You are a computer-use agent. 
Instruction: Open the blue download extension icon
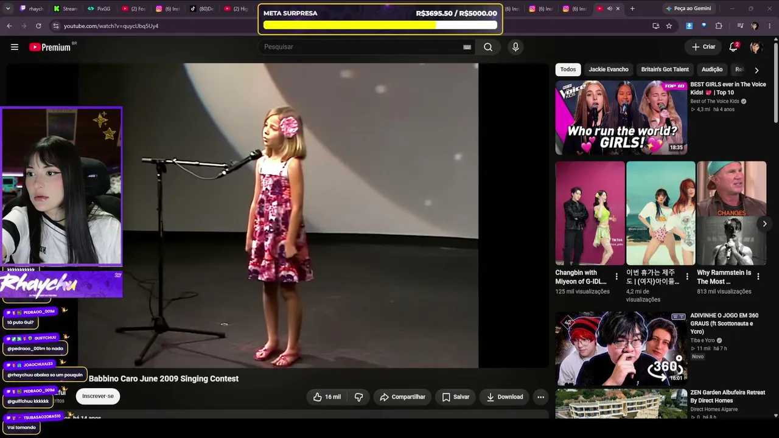[x=689, y=26]
